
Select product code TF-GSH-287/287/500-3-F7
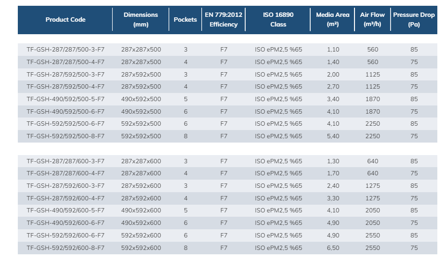click(66, 50)
